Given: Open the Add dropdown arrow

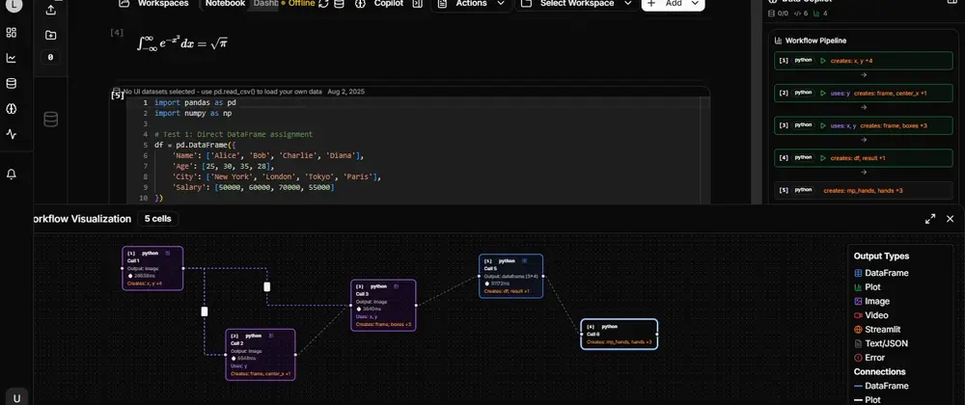Looking at the screenshot, I should pos(695,4).
